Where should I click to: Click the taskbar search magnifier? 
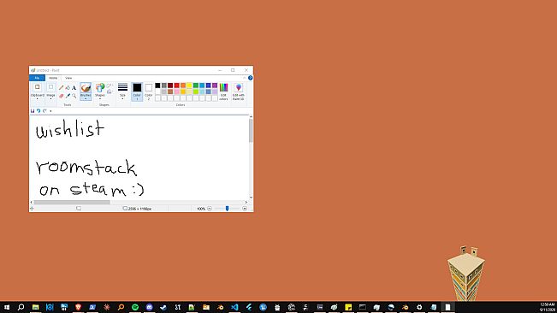click(x=21, y=307)
